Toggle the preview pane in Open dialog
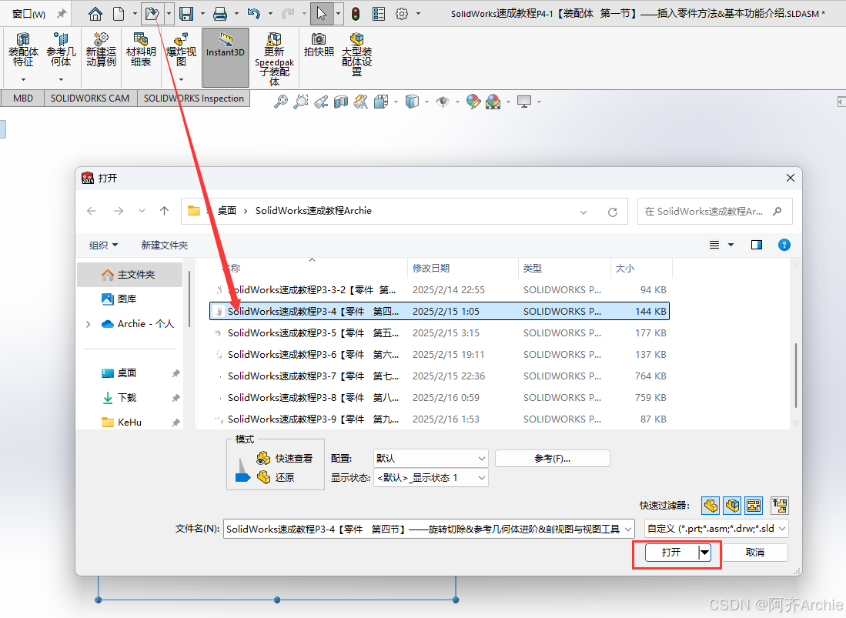Viewport: 846px width, 618px height. pyautogui.click(x=757, y=245)
